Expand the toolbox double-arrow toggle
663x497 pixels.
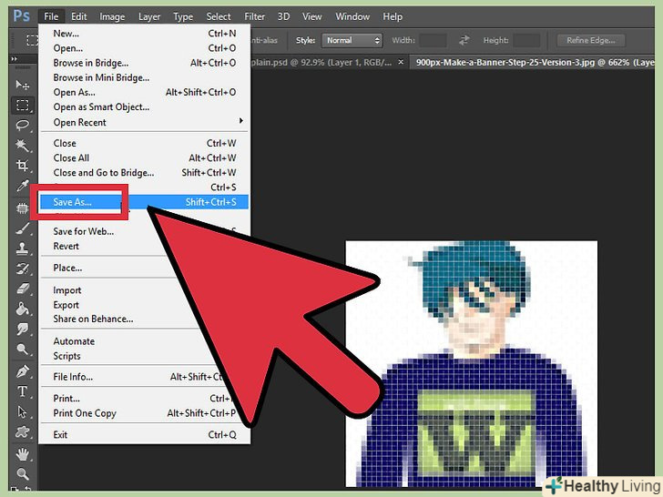[x=15, y=59]
